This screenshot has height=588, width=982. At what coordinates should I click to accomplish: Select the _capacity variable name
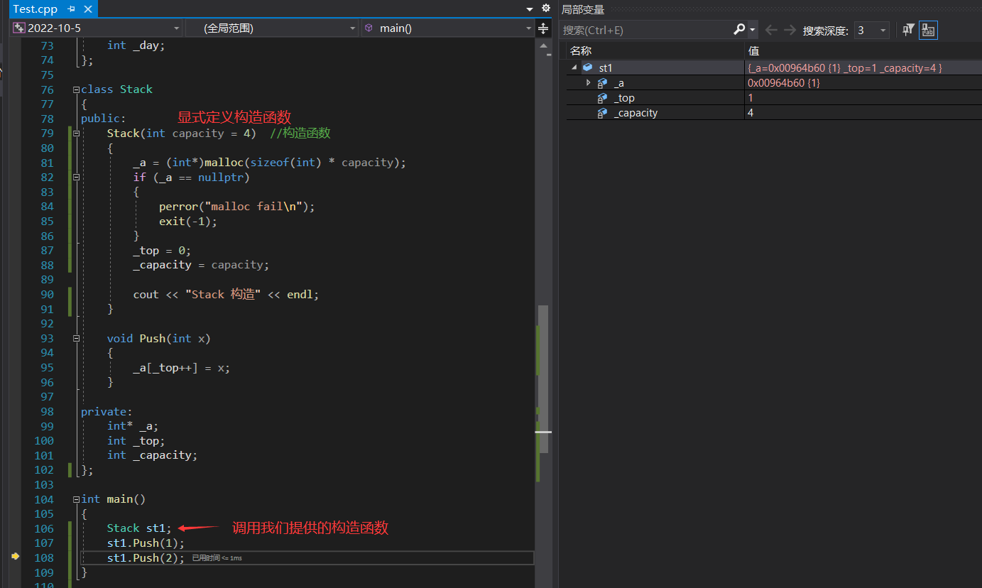[x=635, y=113]
